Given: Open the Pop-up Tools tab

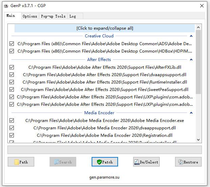Looking at the screenshot, I should 53,16.
